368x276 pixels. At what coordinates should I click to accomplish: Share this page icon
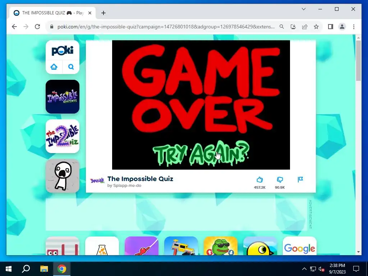pos(305,27)
